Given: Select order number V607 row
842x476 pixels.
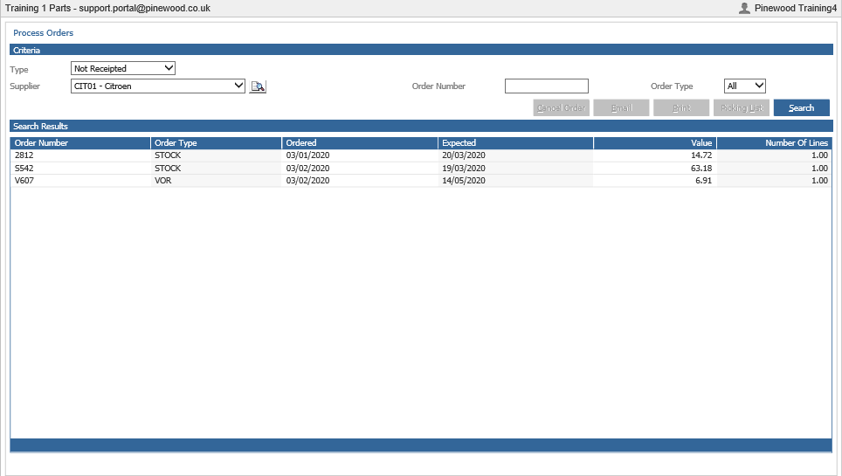Looking at the screenshot, I should [421, 181].
